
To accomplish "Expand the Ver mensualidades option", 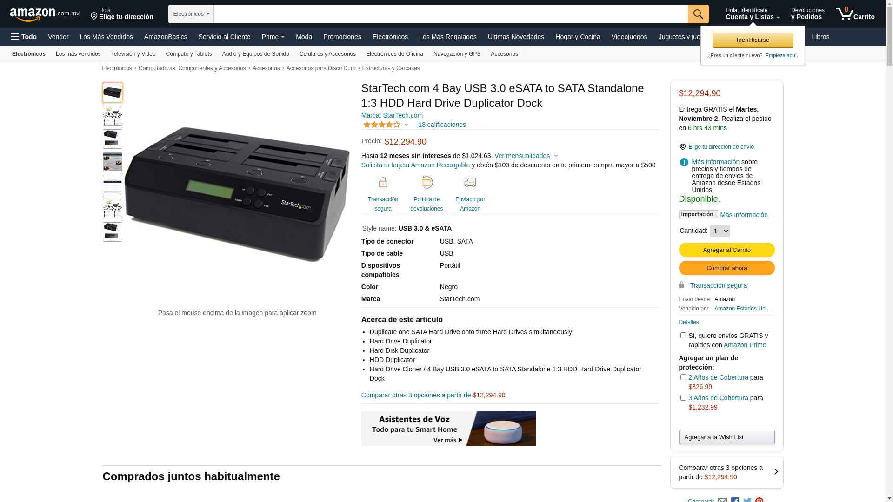I will coord(526,156).
